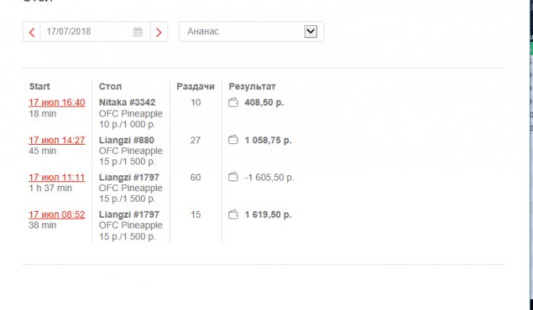533x310 pixels.
Task: Click the 17/07/2018 date field
Action: pyautogui.click(x=84, y=32)
